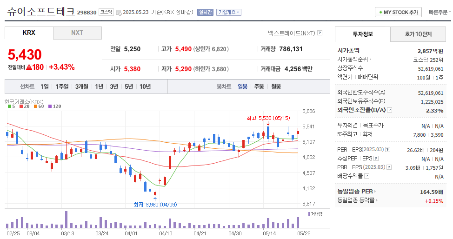Click the 시가 value 5,380
Viewport: 453px width, 239px height.
(132, 69)
